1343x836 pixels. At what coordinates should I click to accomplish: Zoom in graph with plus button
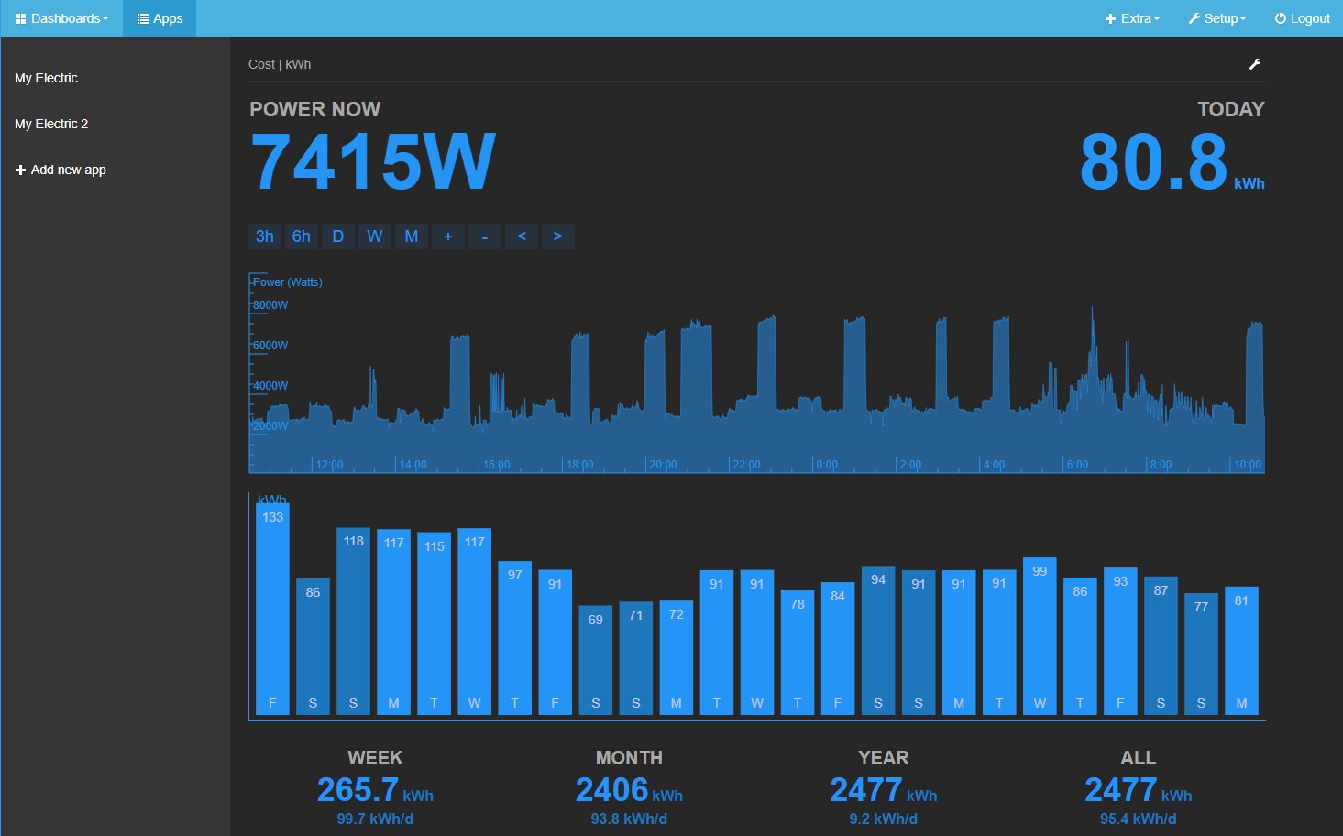(448, 236)
